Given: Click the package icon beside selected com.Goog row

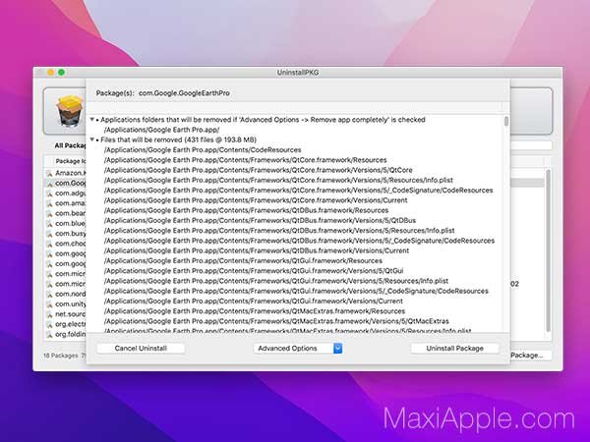Looking at the screenshot, I should pyautogui.click(x=49, y=184).
